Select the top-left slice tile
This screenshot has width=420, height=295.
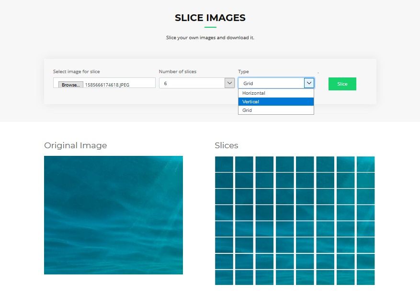click(224, 164)
